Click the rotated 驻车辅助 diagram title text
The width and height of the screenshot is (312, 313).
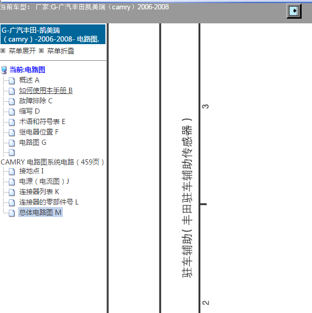point(187,198)
